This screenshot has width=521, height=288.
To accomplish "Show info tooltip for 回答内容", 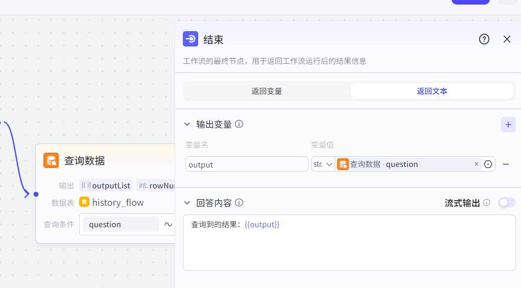I will (239, 203).
